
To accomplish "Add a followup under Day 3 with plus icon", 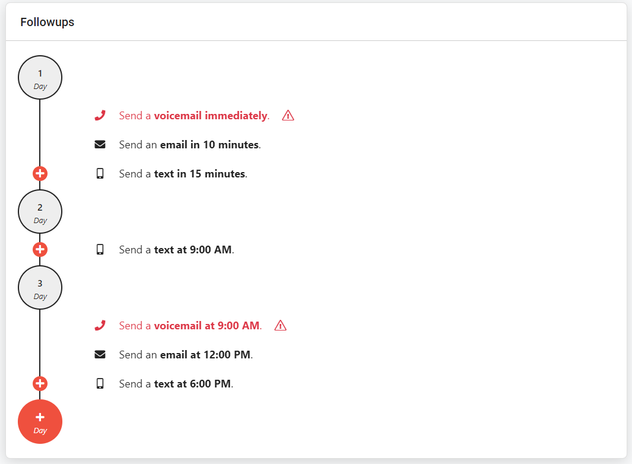I will coord(40,383).
